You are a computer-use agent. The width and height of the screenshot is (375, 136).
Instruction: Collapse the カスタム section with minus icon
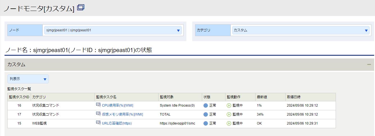point(369,64)
